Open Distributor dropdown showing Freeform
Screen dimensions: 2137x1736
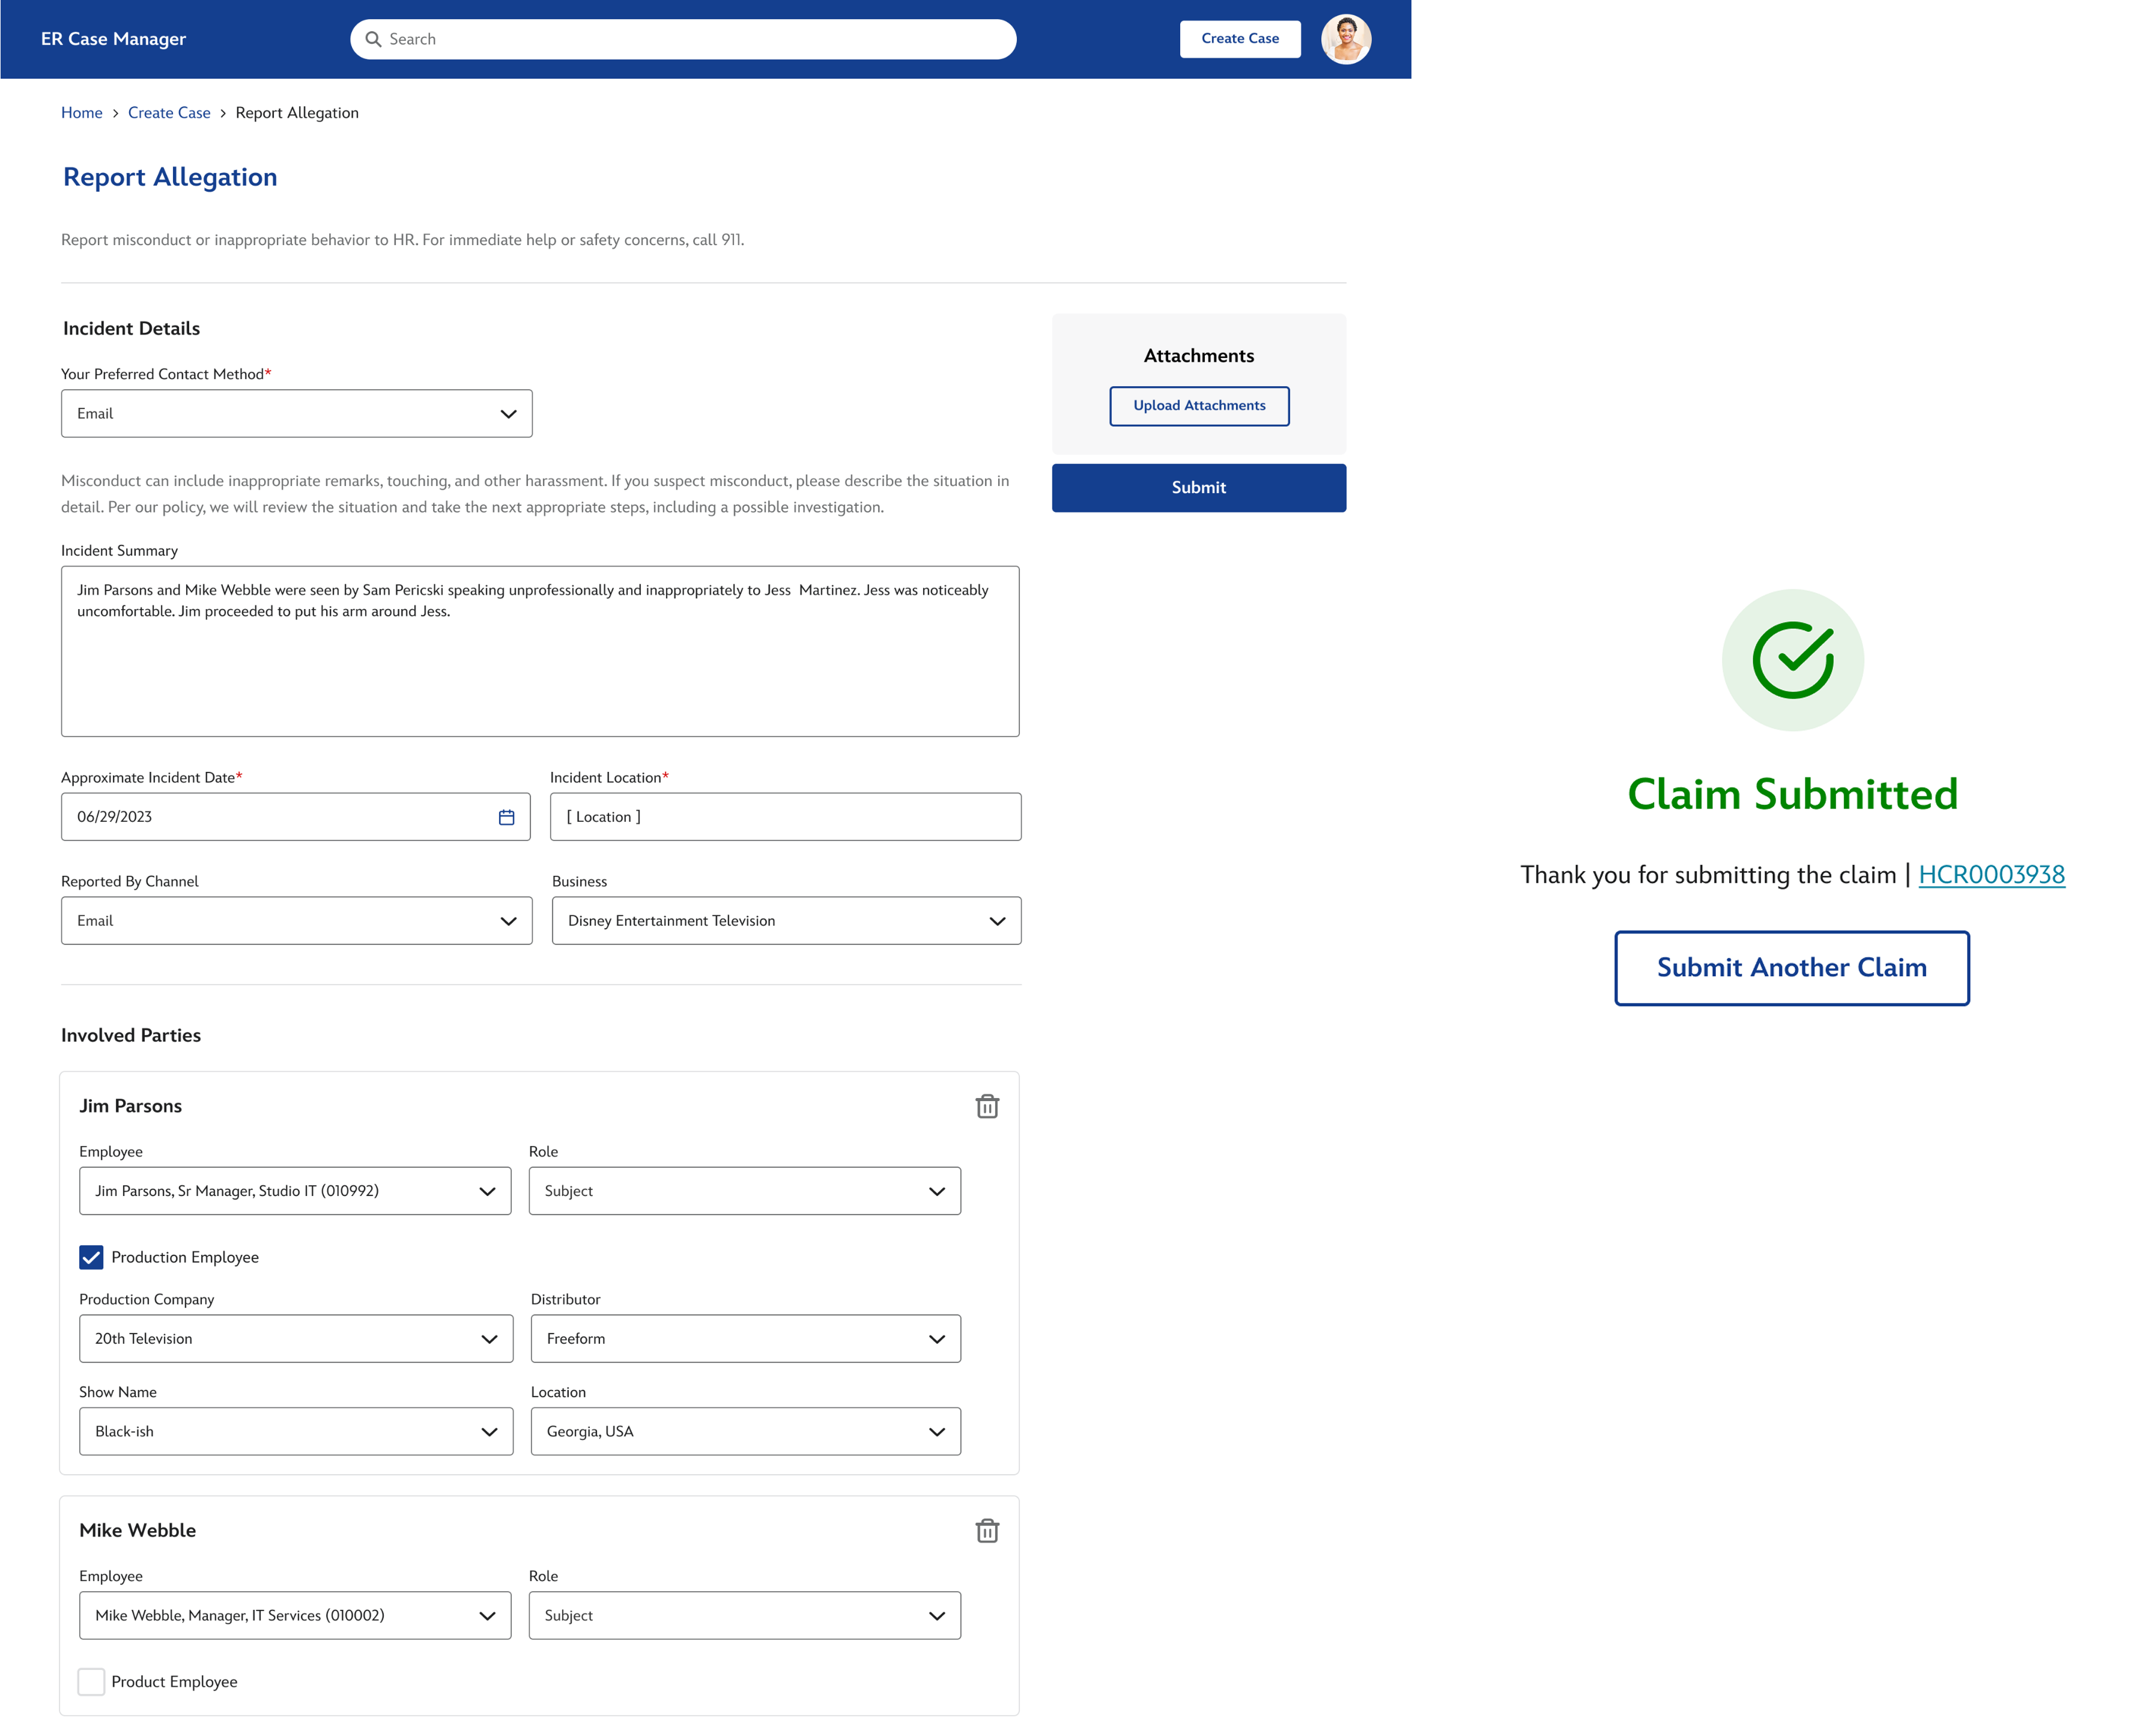(x=745, y=1338)
